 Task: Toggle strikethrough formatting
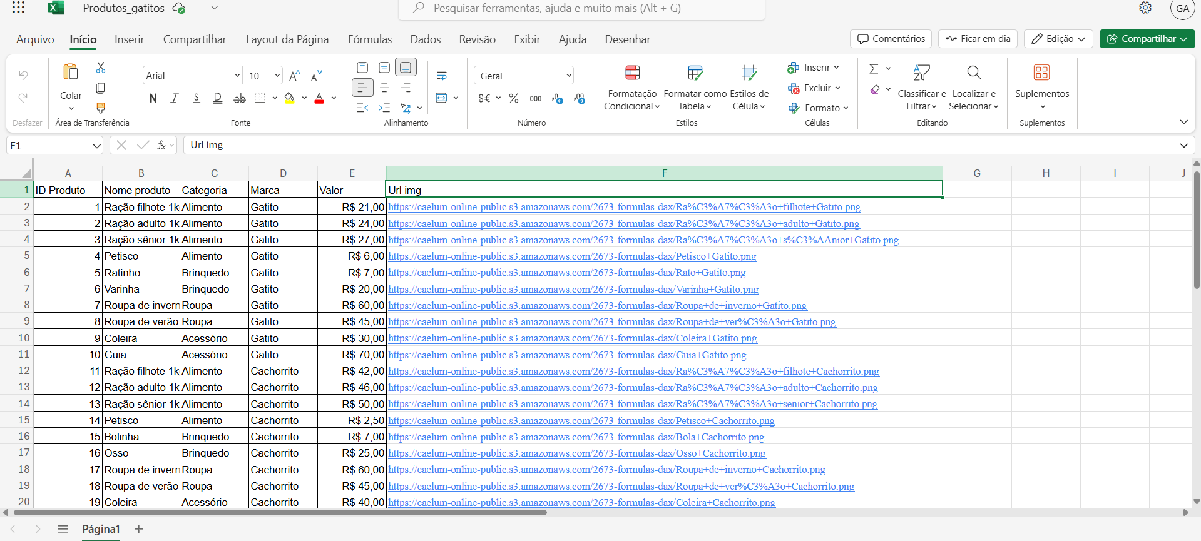[239, 98]
